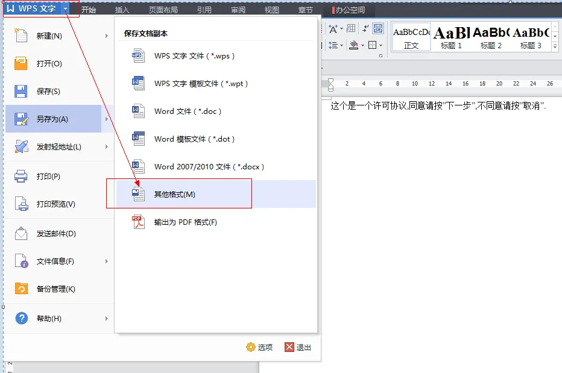Click the File Info document icon
The image size is (562, 373).
[x=21, y=261]
